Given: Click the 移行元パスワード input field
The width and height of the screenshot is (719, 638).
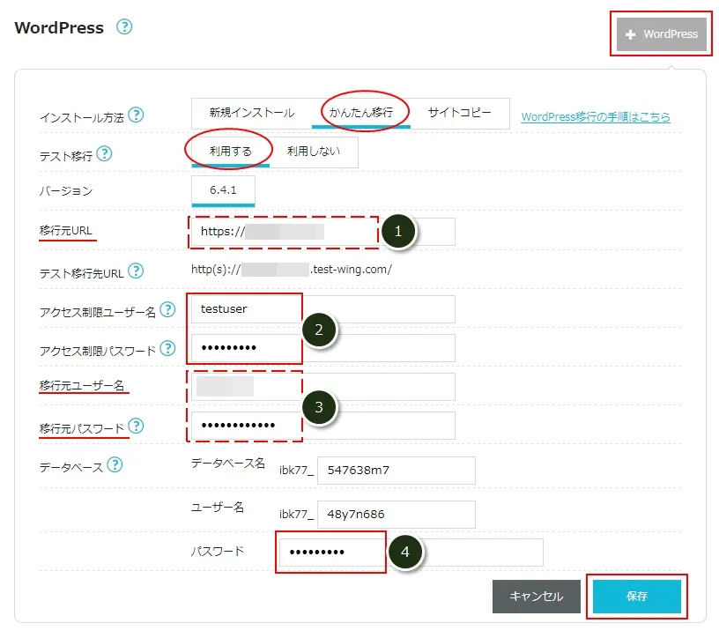Looking at the screenshot, I should [x=323, y=425].
